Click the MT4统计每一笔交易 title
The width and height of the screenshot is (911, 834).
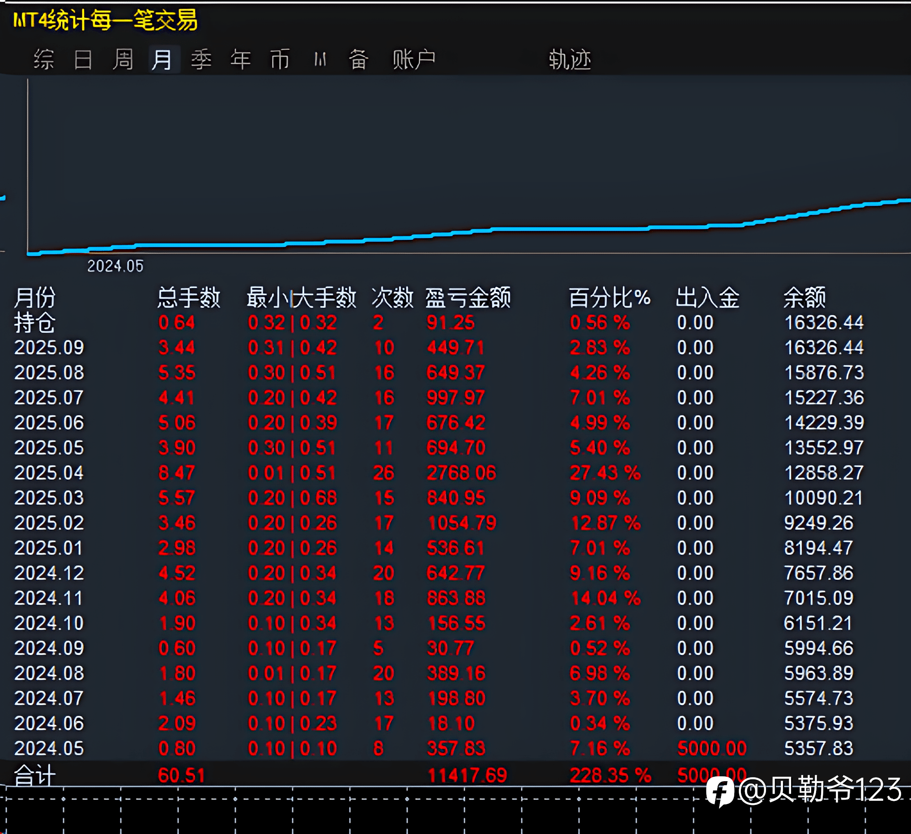(105, 20)
